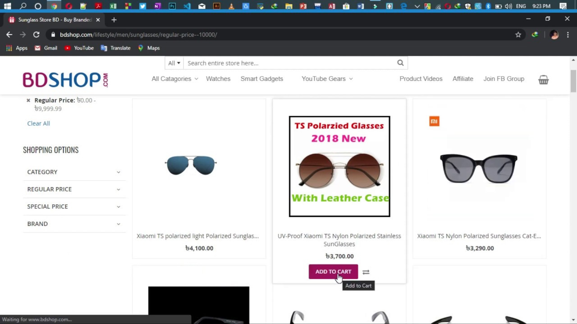The image size is (577, 324).
Task: Open Chrome menu with three dots
Action: tap(568, 35)
